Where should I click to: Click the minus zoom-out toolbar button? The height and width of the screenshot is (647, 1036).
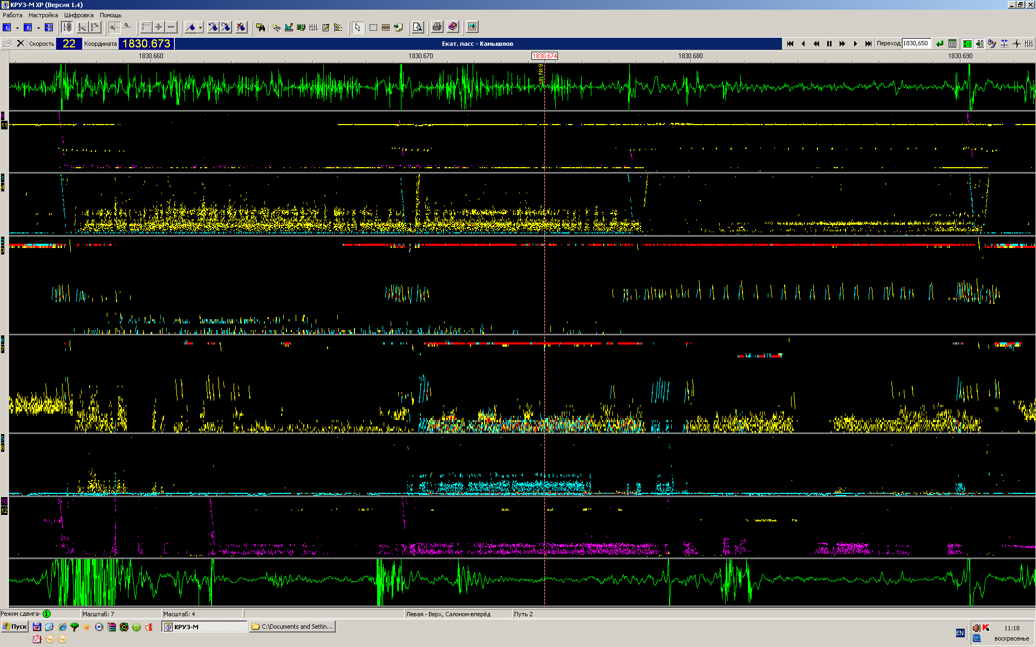(172, 27)
